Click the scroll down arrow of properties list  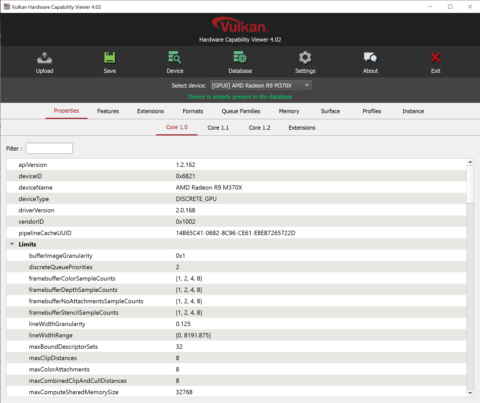point(470,393)
